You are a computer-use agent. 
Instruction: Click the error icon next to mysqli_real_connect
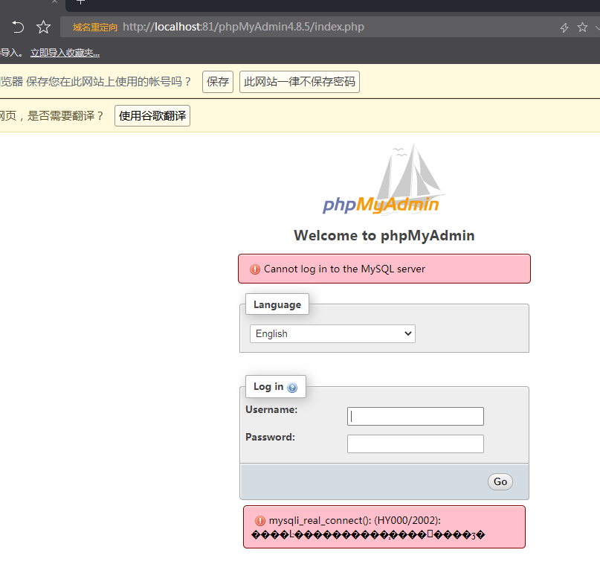(260, 521)
